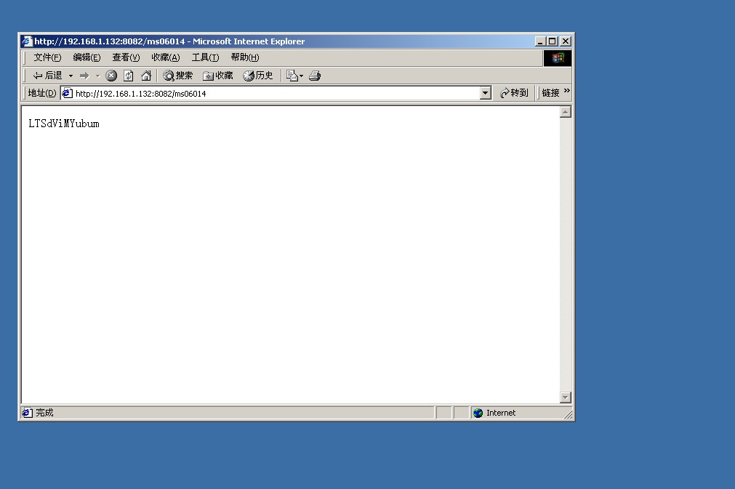Click the page icon in the address bar
This screenshot has height=489, width=735.
[67, 93]
